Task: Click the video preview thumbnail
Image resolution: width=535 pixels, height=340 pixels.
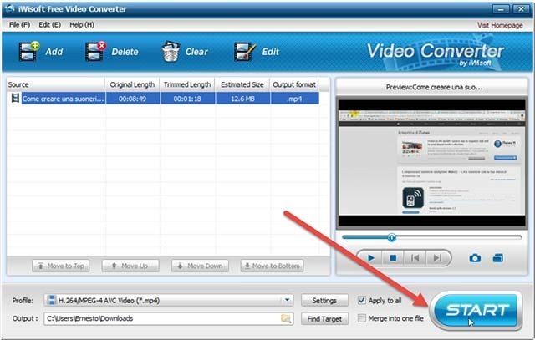Action: coord(431,164)
